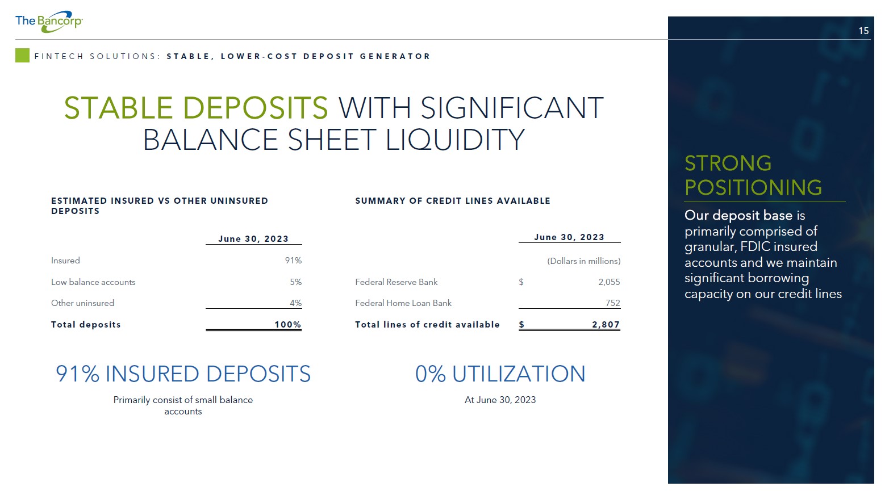889x499 pixels.
Task: Select the Insured 91% row
Action: coord(176,261)
